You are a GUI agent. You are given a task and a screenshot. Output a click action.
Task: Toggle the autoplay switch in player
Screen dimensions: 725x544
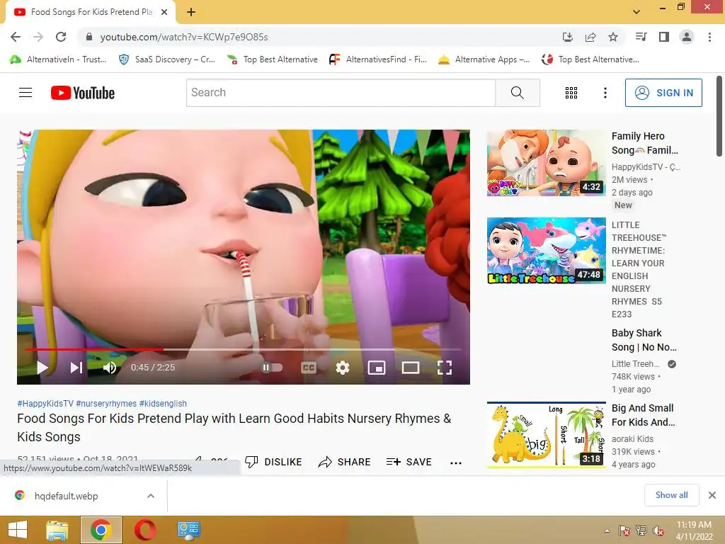(272, 368)
